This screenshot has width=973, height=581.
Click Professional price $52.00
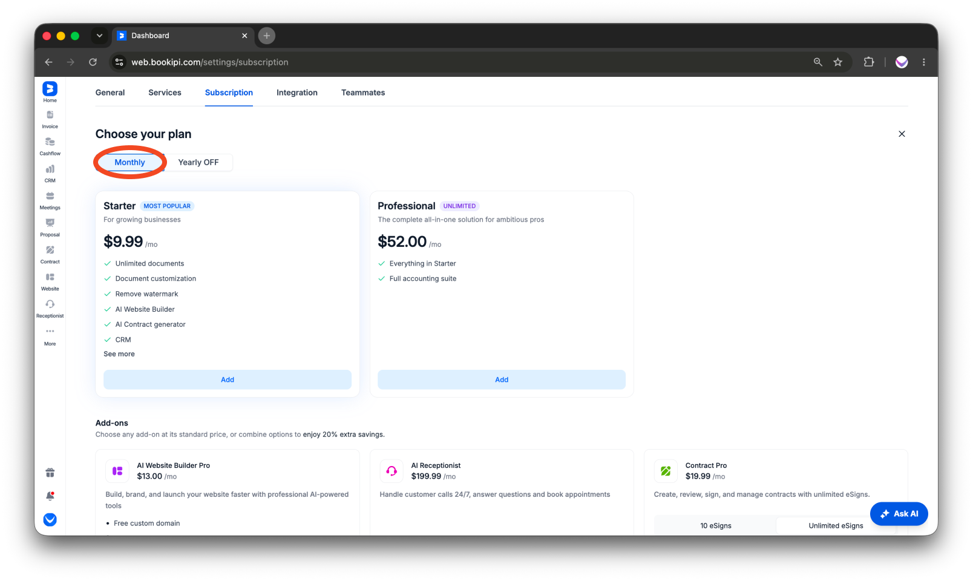[x=402, y=241]
